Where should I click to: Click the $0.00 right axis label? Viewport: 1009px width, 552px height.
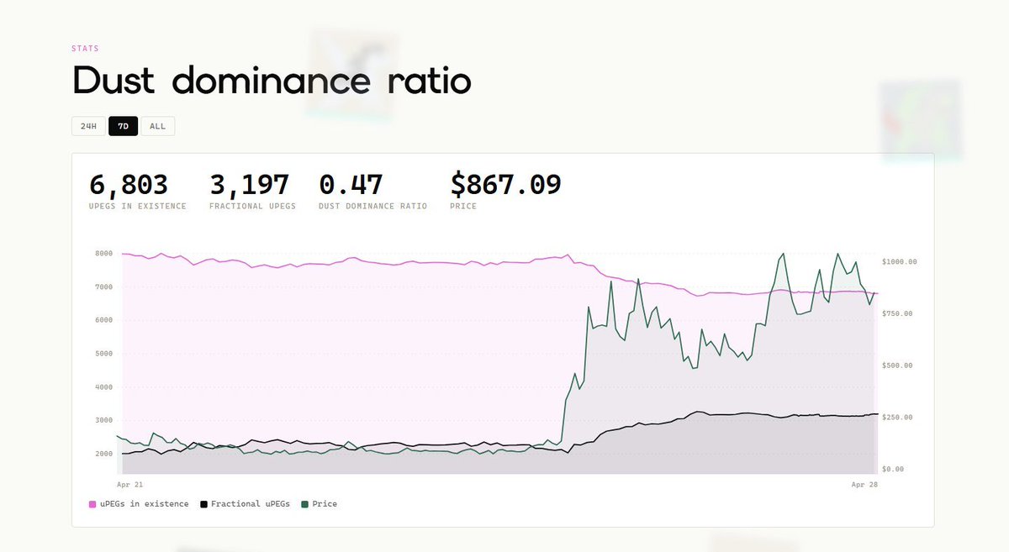895,469
